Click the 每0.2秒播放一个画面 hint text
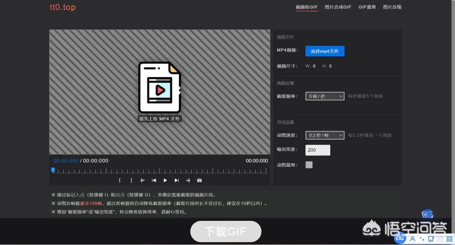 coord(370,135)
